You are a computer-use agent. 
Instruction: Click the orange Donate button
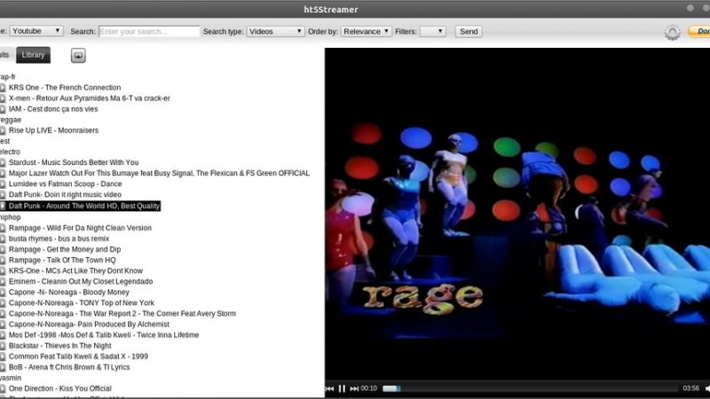(699, 32)
